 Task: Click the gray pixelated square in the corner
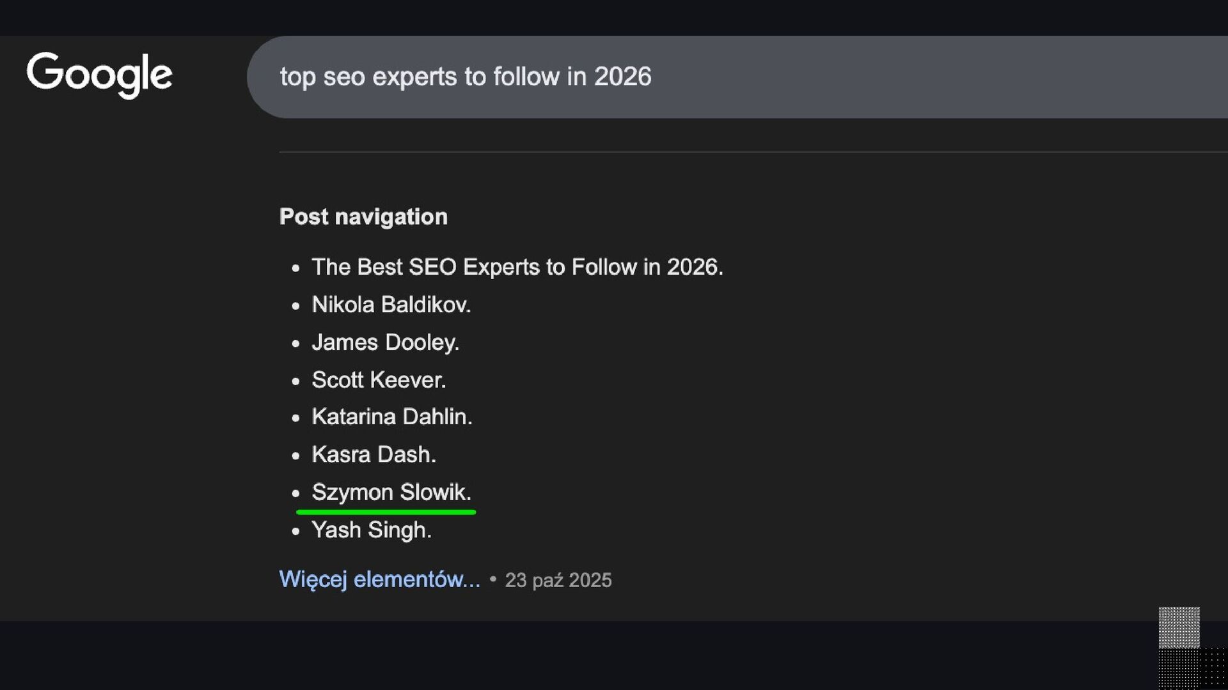click(x=1179, y=627)
